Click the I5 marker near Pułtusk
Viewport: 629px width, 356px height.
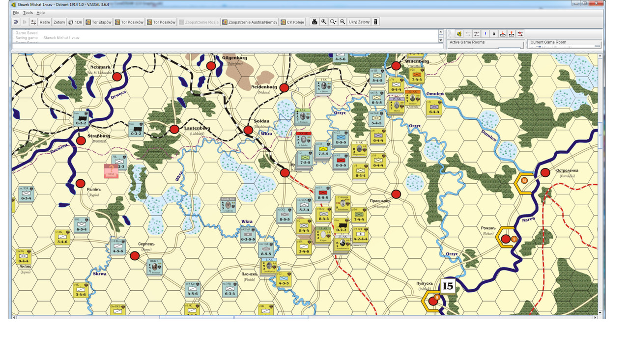point(448,286)
